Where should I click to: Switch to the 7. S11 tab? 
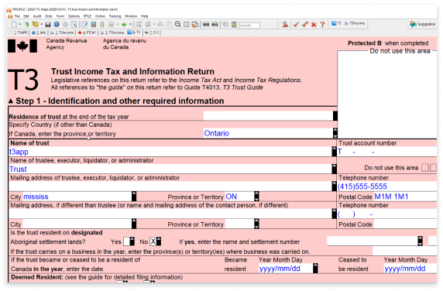point(152,33)
